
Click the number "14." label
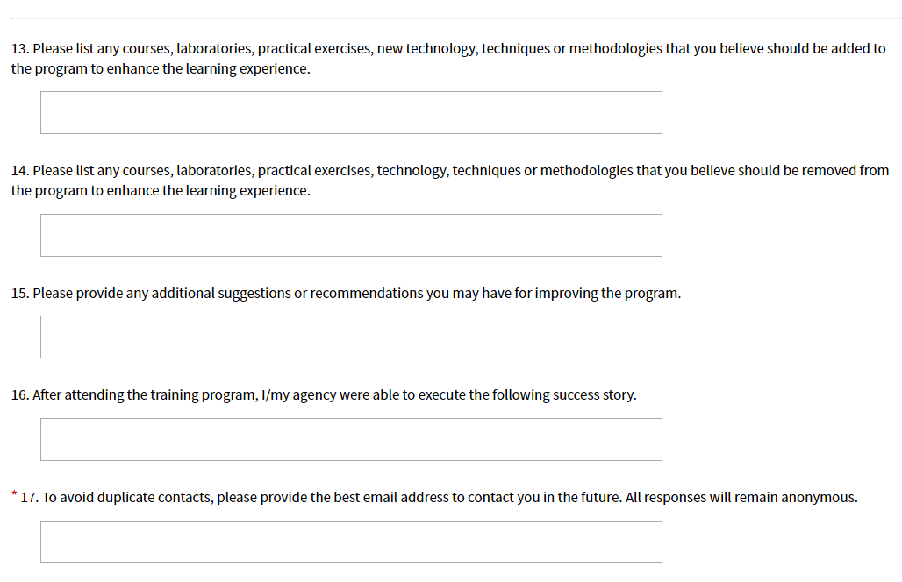click(x=20, y=171)
